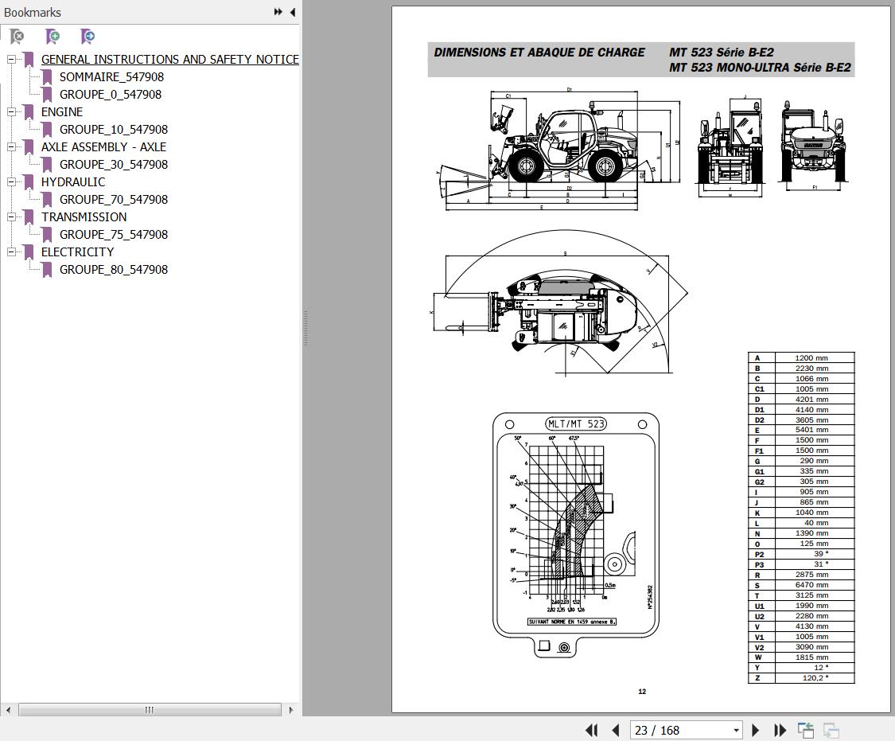895x741 pixels.
Task: Click bookmarks scrollbar right arrow
Action: [x=291, y=710]
